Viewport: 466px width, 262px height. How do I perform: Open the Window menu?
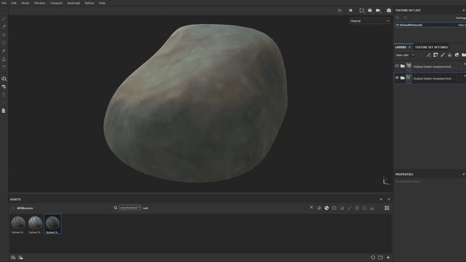tap(39, 3)
